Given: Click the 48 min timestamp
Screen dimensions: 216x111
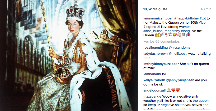Looking at the screenshot, I should pyautogui.click(x=206, y=9).
